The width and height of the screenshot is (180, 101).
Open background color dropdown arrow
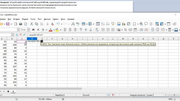(x=60, y=30)
